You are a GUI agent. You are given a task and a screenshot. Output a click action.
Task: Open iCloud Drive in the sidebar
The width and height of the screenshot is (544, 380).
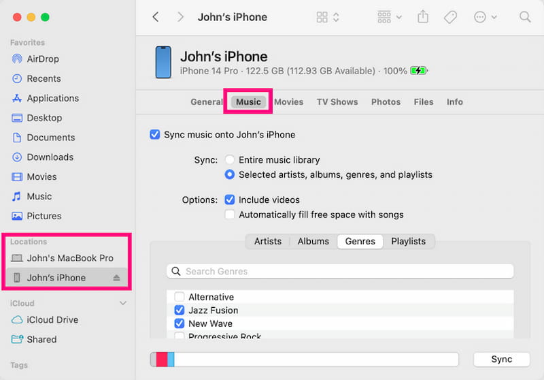(x=45, y=319)
